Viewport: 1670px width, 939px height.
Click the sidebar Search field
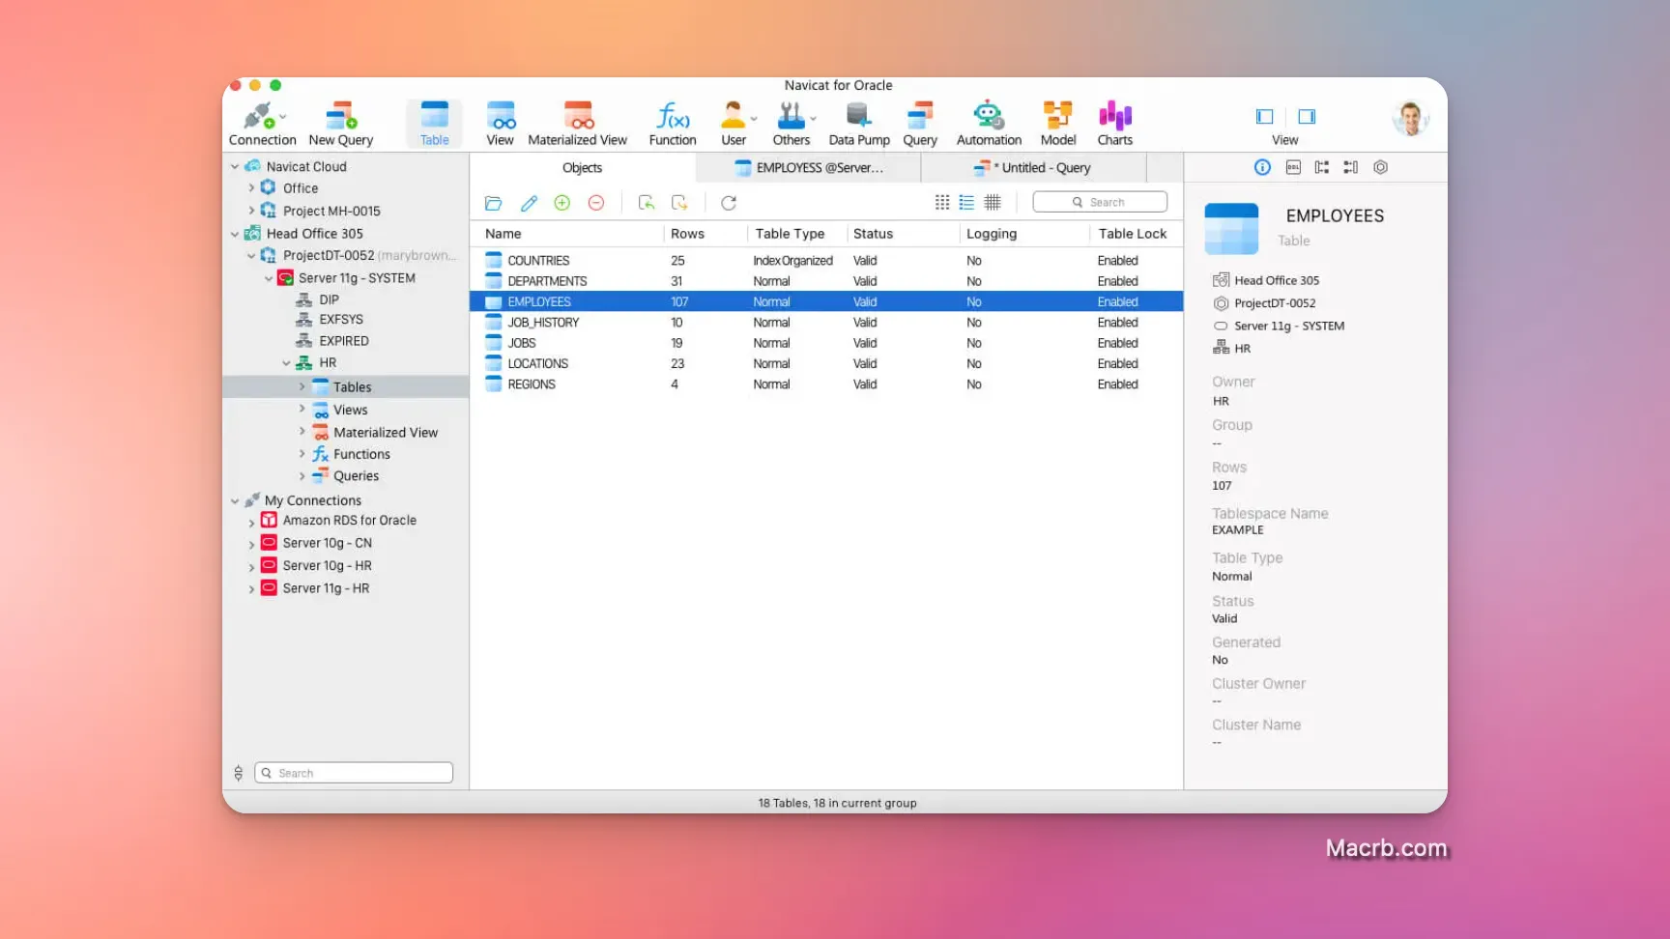[354, 773]
